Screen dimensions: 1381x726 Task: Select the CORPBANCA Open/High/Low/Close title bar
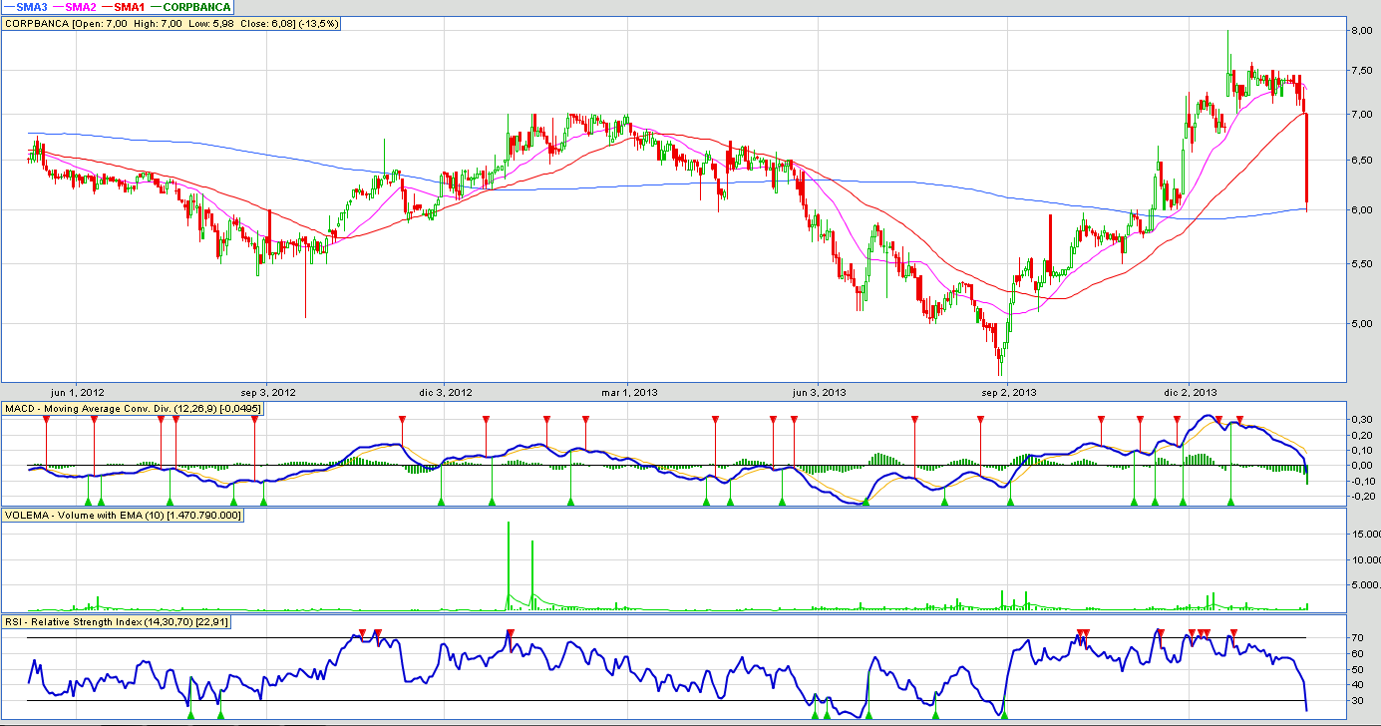click(172, 23)
